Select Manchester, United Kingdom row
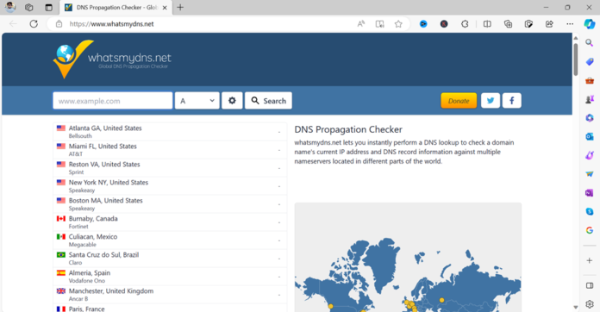This screenshot has width=600, height=312. [170, 295]
